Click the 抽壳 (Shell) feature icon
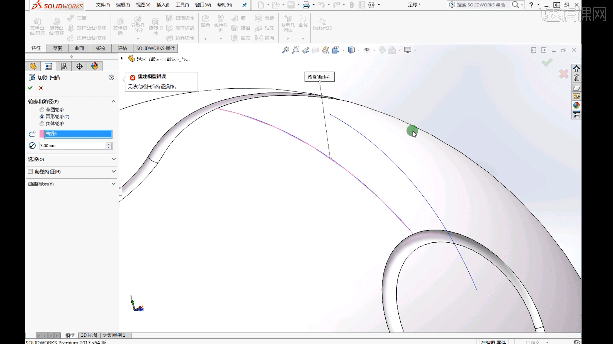Screen dimensions: 613x344 (241, 38)
